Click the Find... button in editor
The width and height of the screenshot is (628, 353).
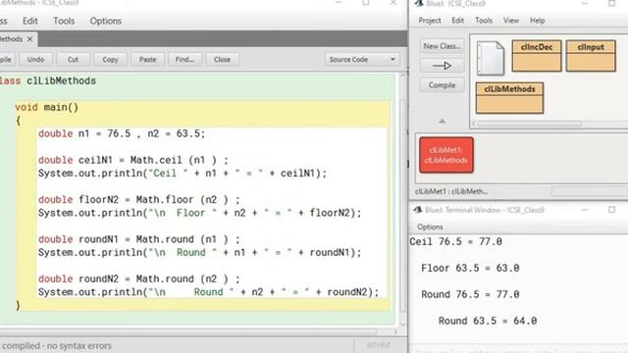184,59
